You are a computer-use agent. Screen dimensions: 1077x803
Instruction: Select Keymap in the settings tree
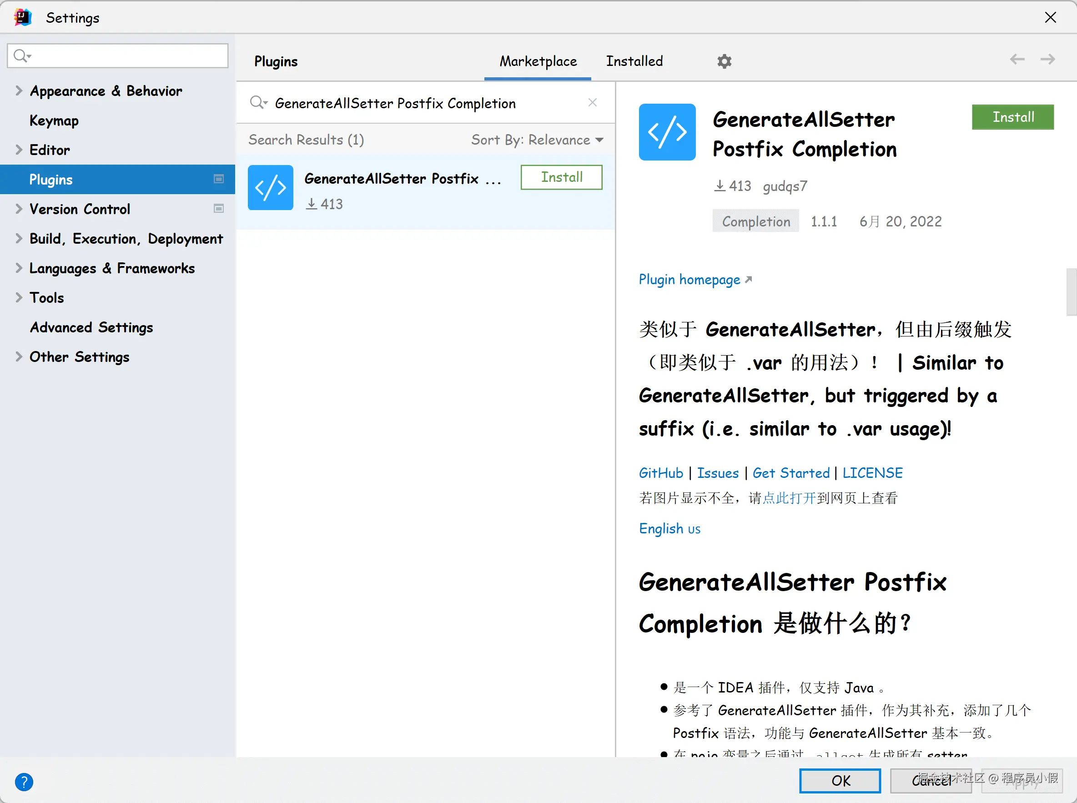54,120
